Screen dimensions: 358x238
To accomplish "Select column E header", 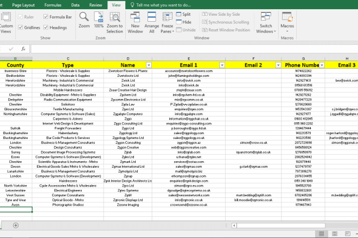I will (x=189, y=58).
